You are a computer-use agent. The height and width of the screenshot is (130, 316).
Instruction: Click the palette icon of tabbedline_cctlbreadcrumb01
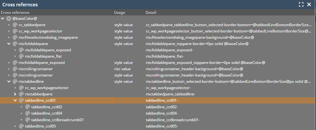pos(28,120)
